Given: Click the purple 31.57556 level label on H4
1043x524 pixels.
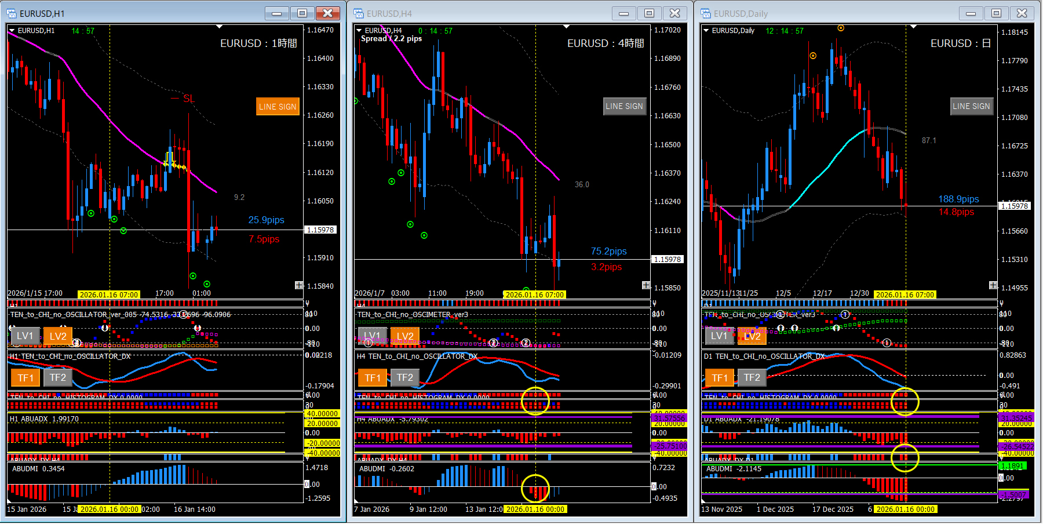Looking at the screenshot, I should click(669, 418).
